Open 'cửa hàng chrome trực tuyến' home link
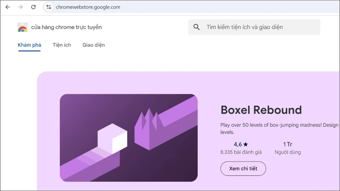This screenshot has height=191, width=340. pos(66,27)
